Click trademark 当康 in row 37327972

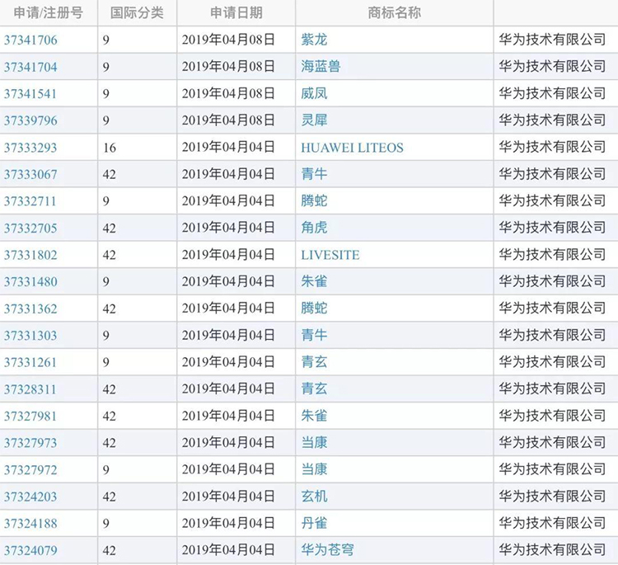(x=314, y=469)
